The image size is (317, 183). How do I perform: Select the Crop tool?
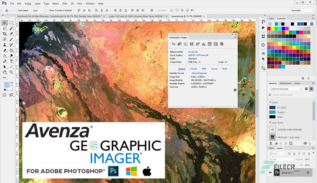coord(5,34)
